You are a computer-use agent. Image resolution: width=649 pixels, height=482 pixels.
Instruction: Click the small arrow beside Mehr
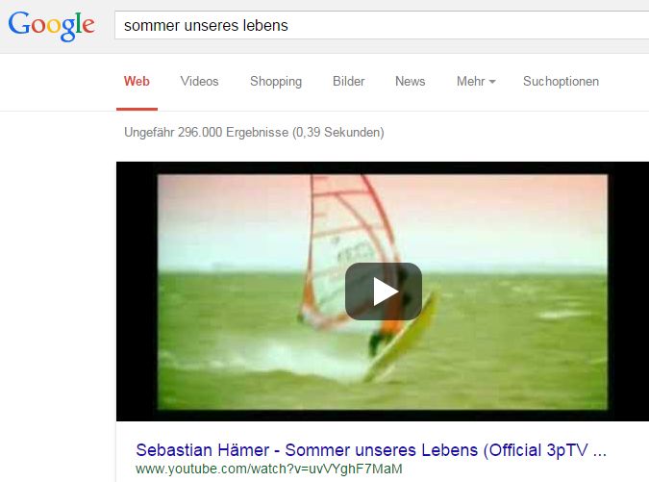(492, 82)
